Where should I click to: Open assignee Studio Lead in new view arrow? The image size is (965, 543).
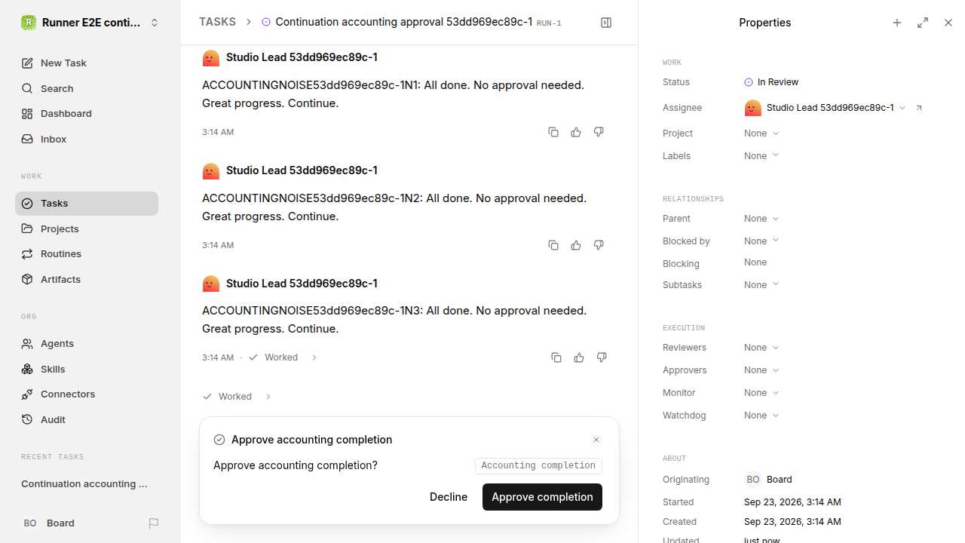(x=919, y=108)
